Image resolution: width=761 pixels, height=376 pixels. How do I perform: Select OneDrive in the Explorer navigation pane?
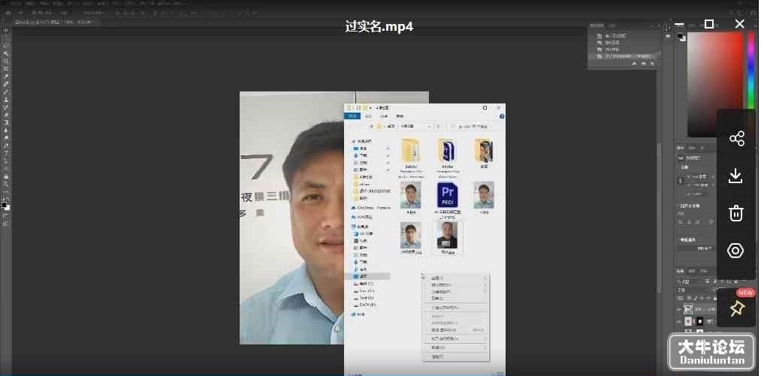point(372,208)
